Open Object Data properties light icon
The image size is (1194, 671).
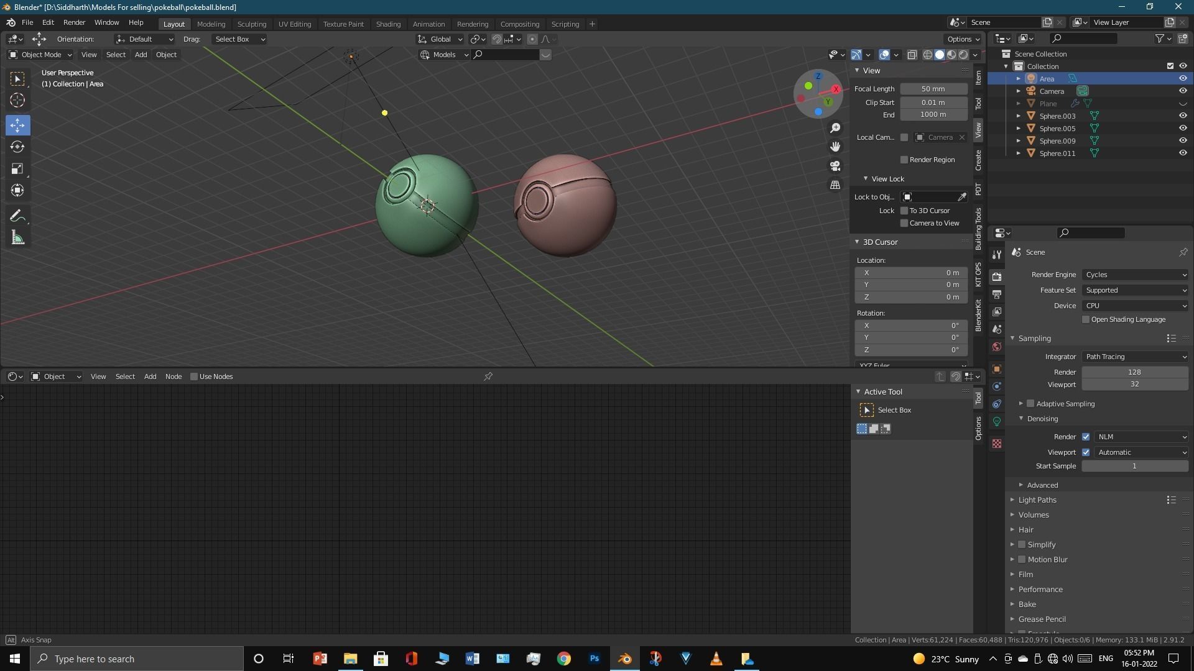pyautogui.click(x=997, y=421)
